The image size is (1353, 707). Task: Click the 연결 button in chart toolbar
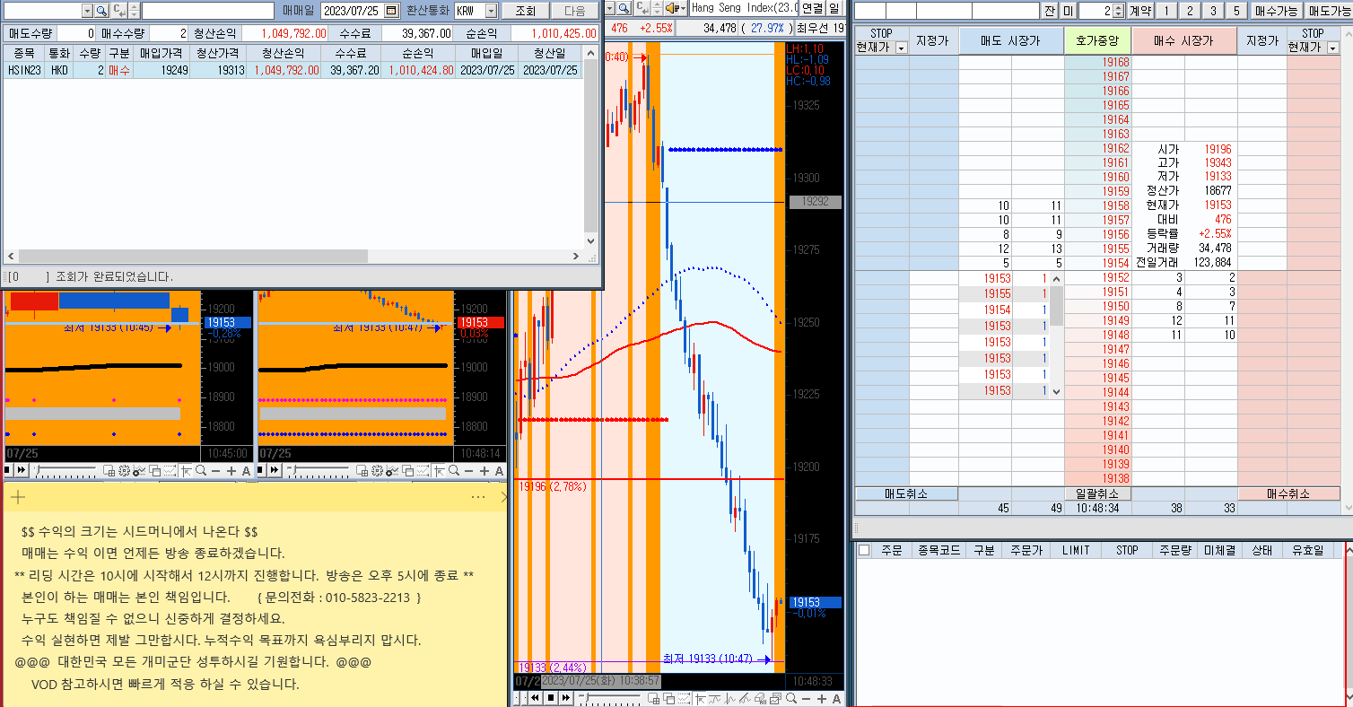[x=812, y=8]
